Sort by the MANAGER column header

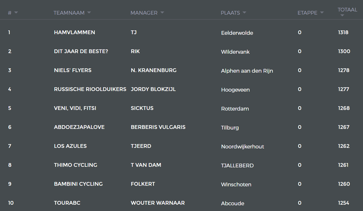tap(144, 13)
